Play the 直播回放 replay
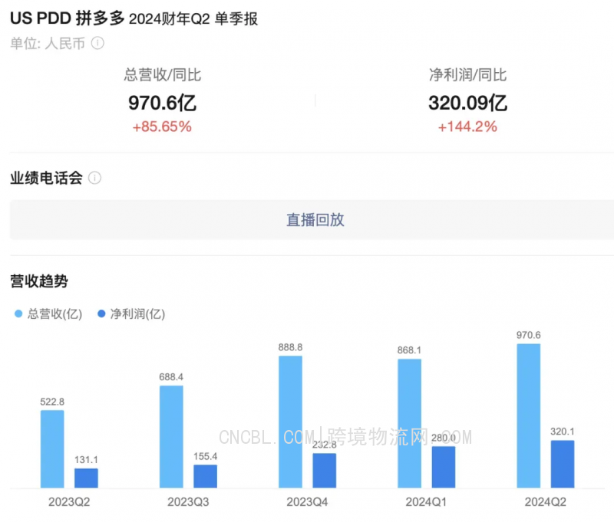 coord(315,220)
